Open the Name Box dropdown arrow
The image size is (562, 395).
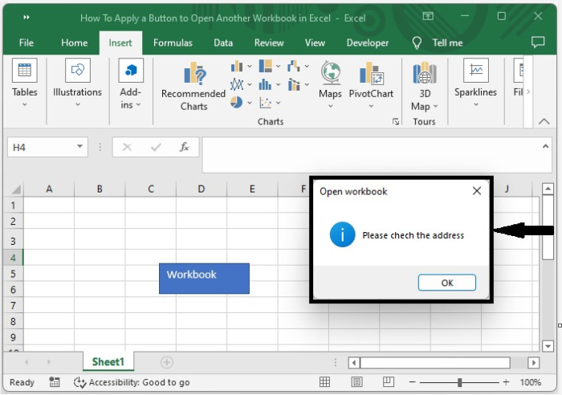tap(80, 147)
